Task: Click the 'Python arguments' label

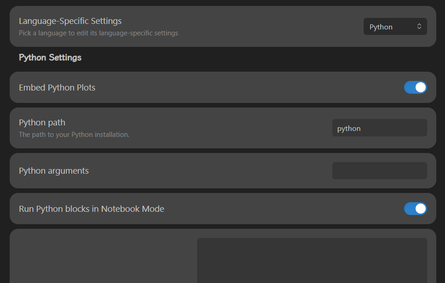Action: 54,171
